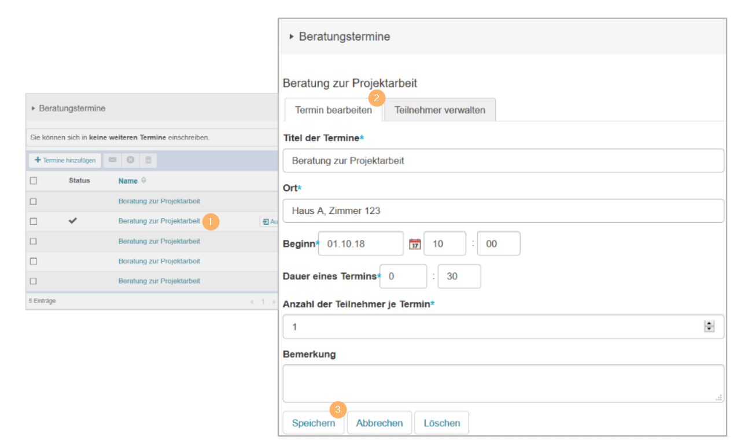Open the second Beratung zur Projektarbeit link
The width and height of the screenshot is (737, 447).
[159, 221]
